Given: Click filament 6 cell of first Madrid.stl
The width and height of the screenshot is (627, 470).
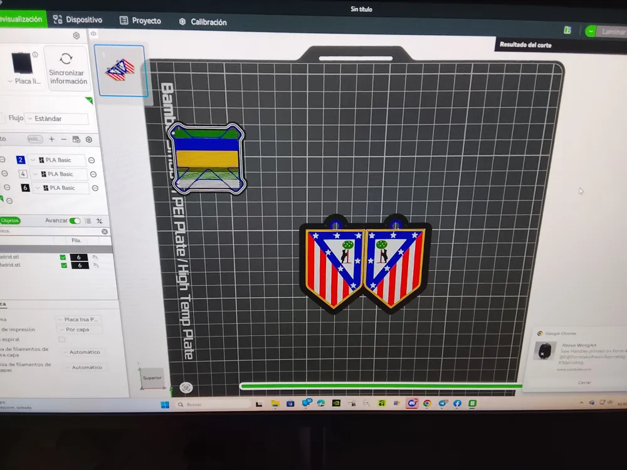Looking at the screenshot, I should point(79,258).
